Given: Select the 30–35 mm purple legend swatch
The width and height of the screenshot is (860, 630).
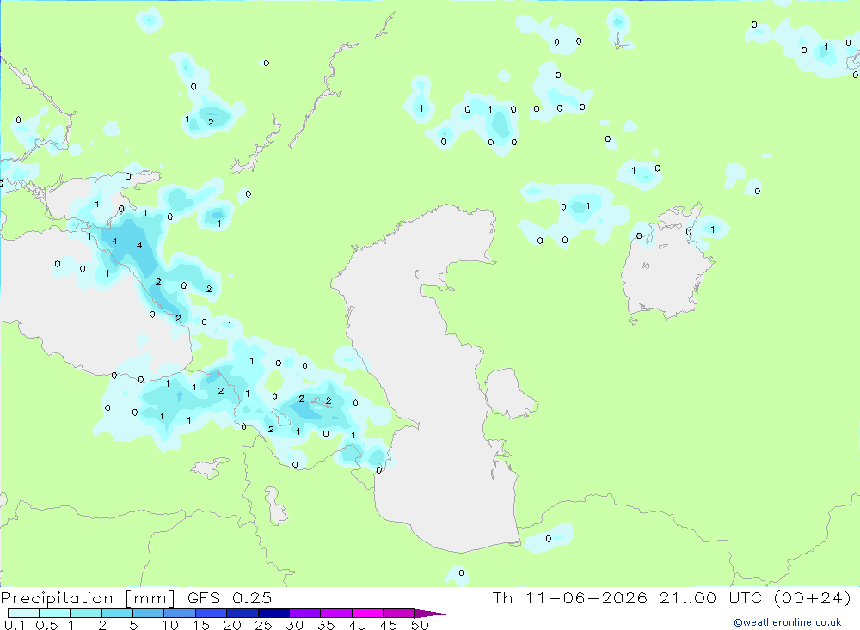Looking at the screenshot, I should (x=304, y=613).
